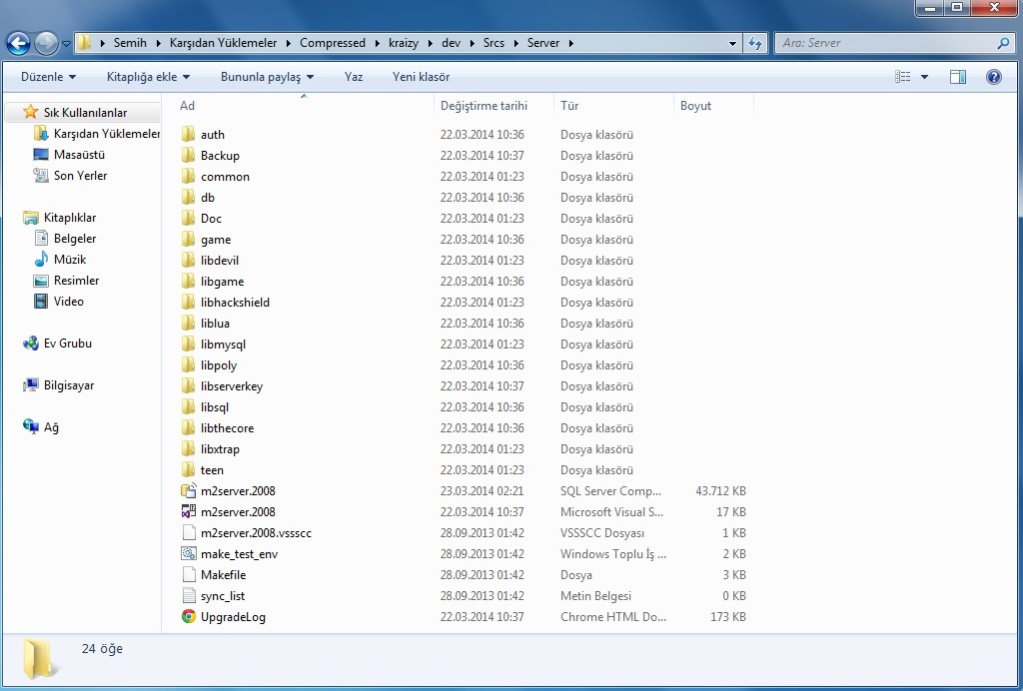Select Kitaplıklar in navigation pane
The image size is (1023, 691).
point(69,218)
